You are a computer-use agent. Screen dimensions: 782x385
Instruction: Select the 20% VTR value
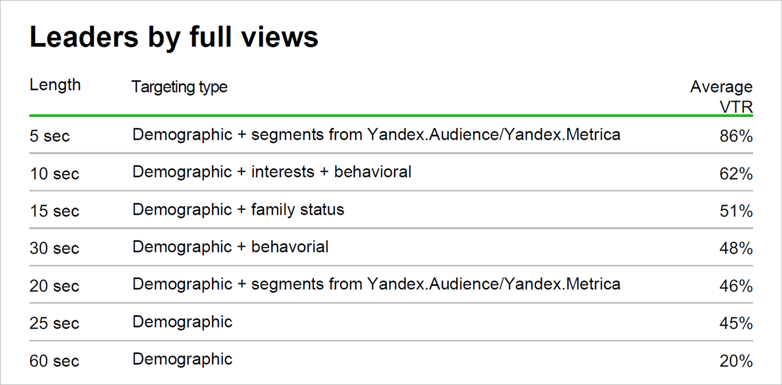[x=736, y=361]
